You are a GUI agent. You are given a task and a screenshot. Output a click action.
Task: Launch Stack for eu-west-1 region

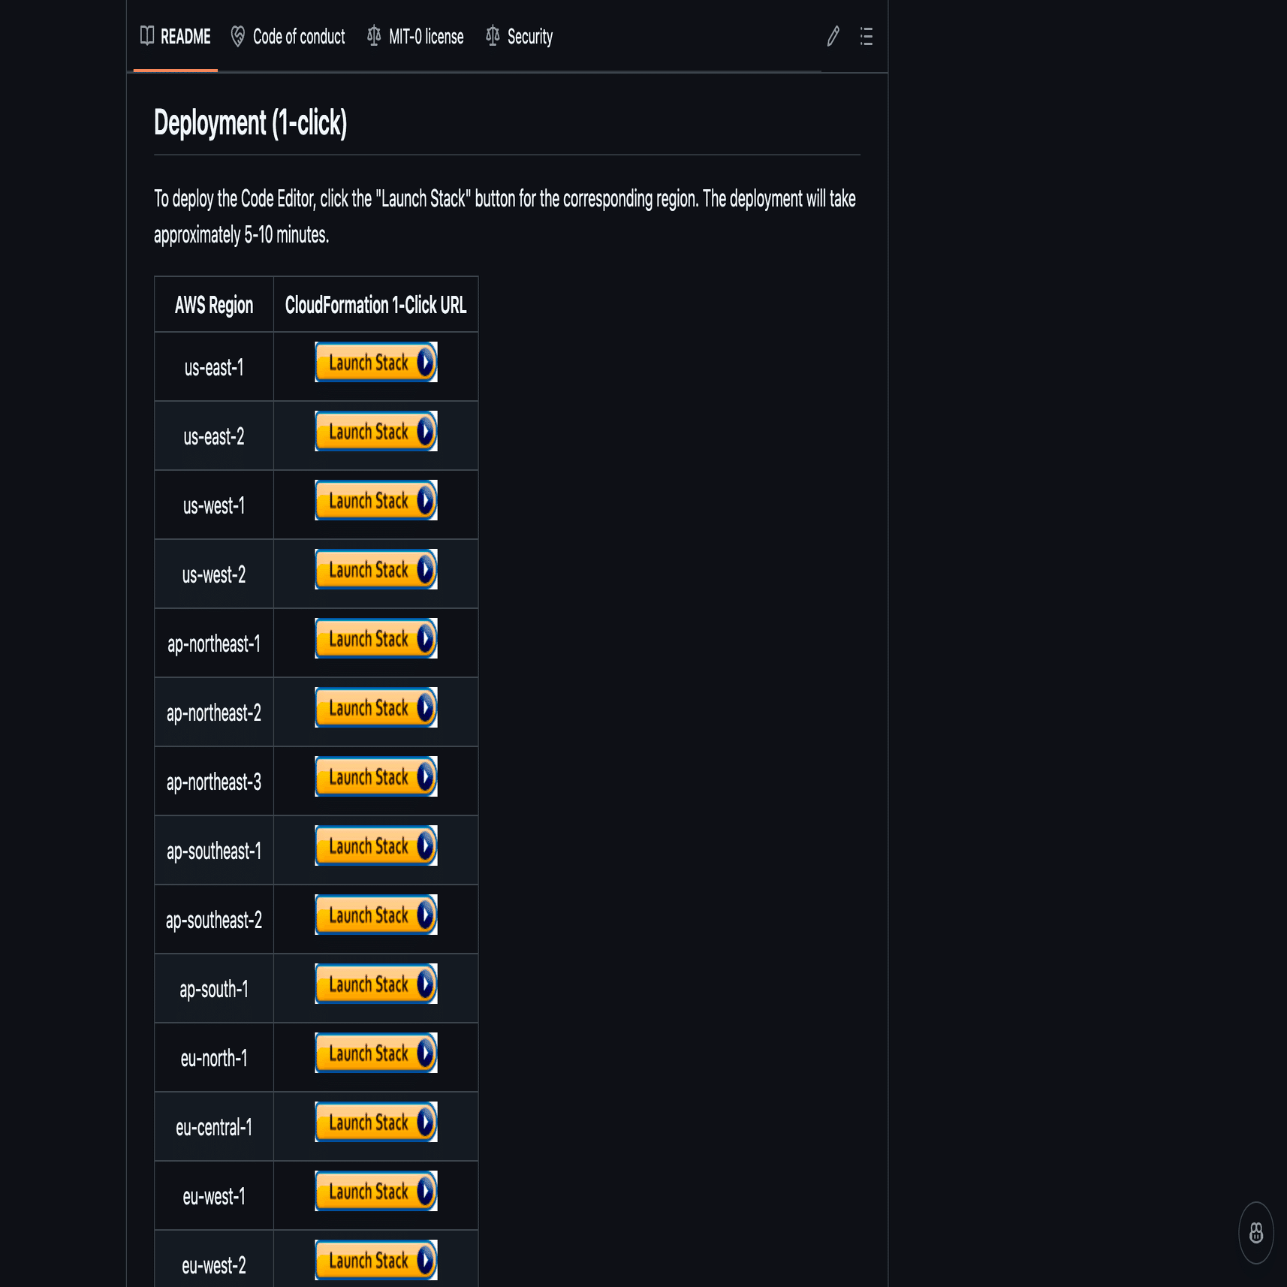[376, 1192]
